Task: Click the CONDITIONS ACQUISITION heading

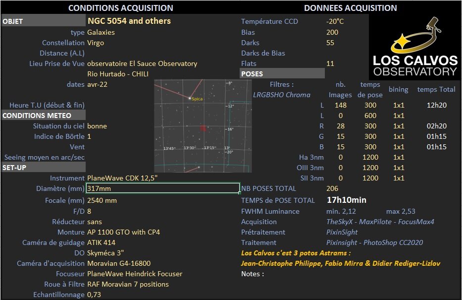Action: tap(121, 8)
